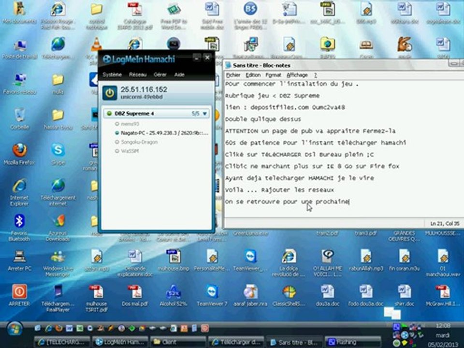
Task: Select the DBZ Supreme 4 network row
Action: 156,114
